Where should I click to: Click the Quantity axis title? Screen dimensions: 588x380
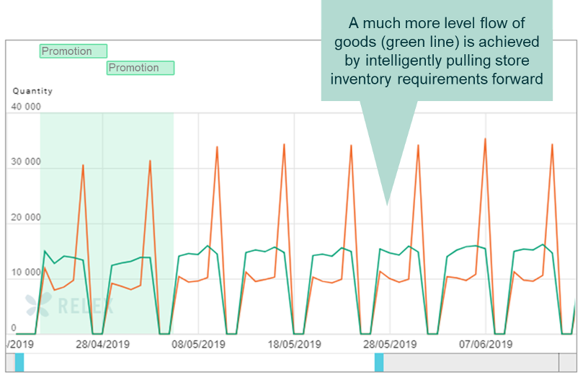pos(32,92)
